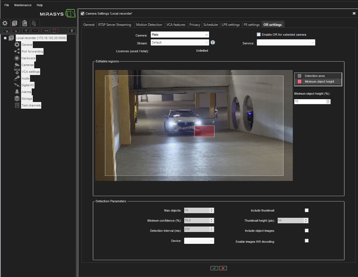The height and width of the screenshot is (277, 358).
Task: Select the red Minimum object height swatch
Action: (299, 81)
